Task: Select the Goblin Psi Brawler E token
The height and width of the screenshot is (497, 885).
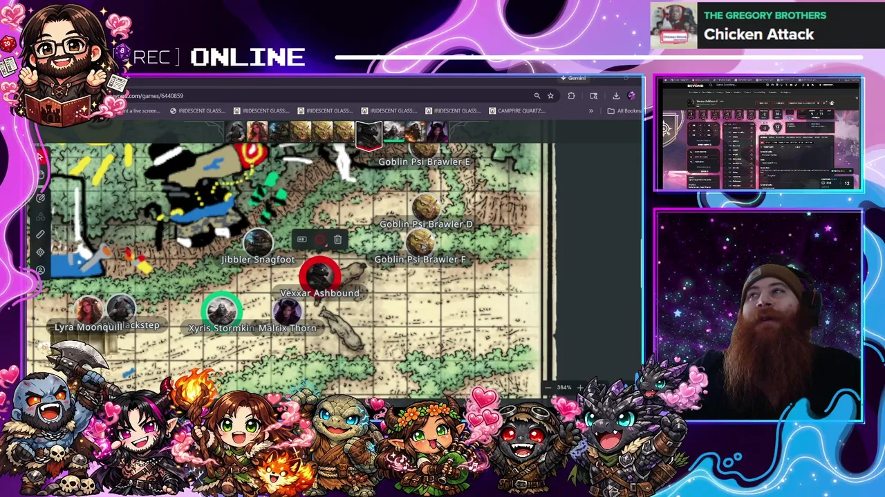Action: pyautogui.click(x=425, y=150)
